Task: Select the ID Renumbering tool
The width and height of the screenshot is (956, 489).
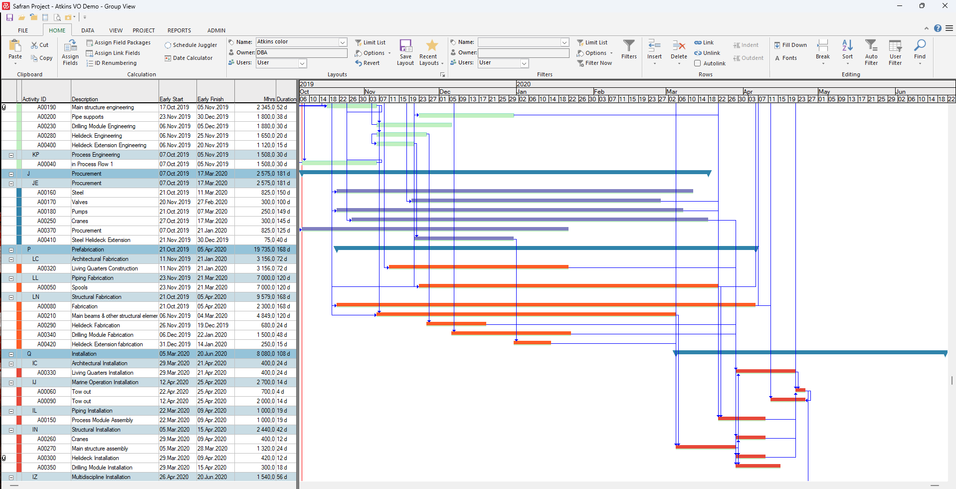Action: (112, 63)
